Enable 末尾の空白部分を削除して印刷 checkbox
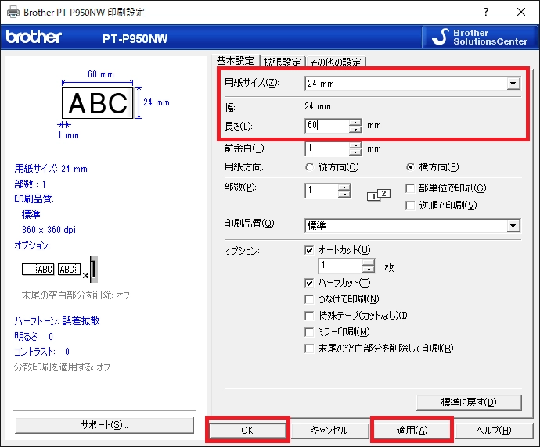540x447 pixels. point(309,349)
